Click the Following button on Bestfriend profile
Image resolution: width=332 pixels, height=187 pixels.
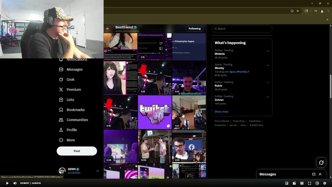pos(195,29)
